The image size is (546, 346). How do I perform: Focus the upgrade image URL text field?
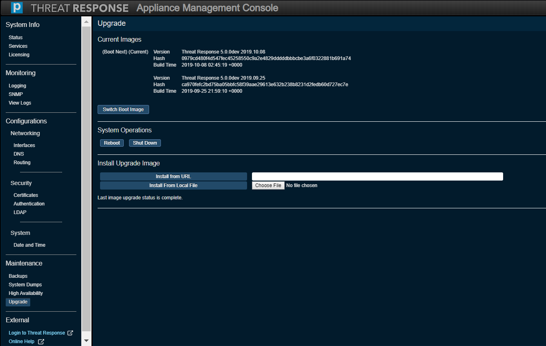[377, 176]
